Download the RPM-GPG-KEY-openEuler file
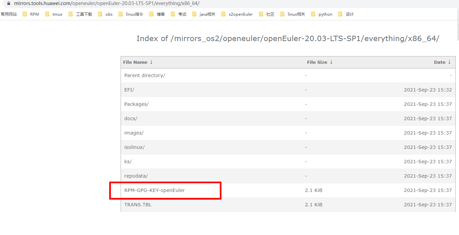The width and height of the screenshot is (459, 235). (154, 190)
